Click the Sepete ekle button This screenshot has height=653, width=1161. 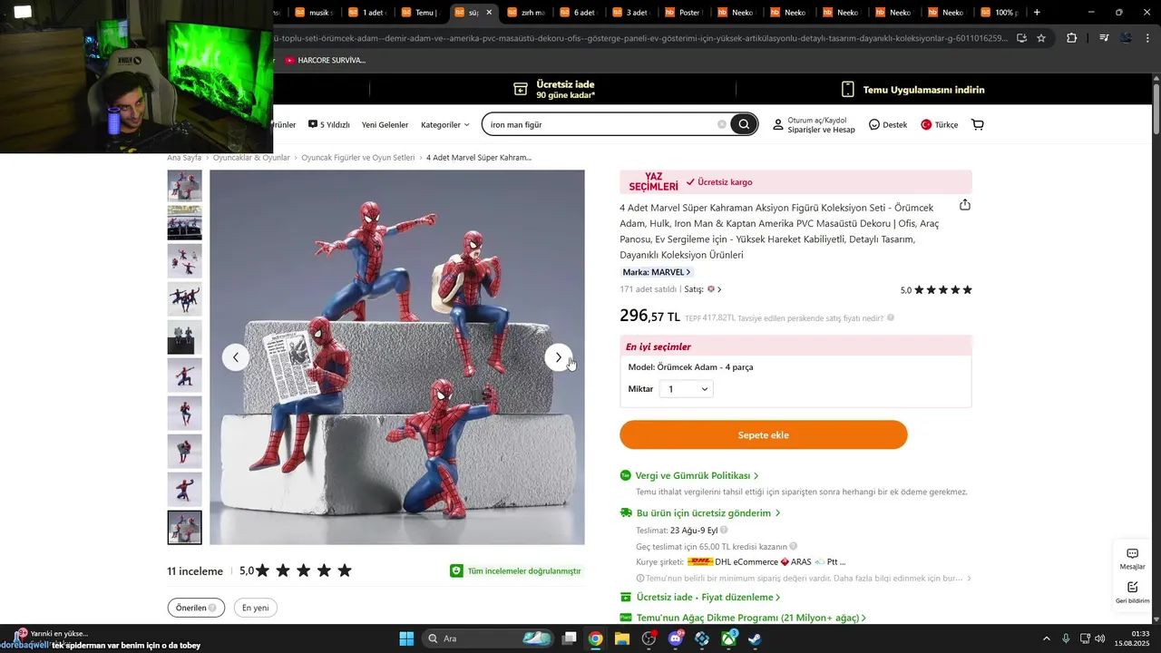[764, 434]
